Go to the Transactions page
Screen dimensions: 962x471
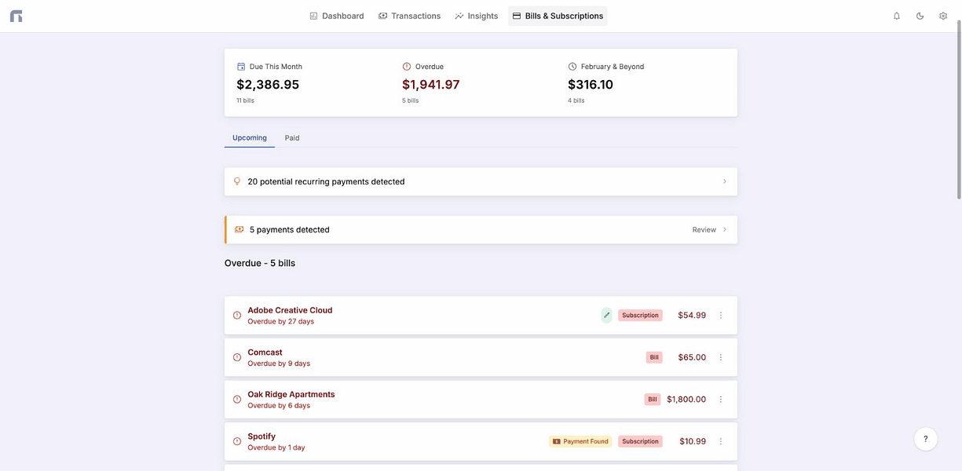click(x=409, y=16)
